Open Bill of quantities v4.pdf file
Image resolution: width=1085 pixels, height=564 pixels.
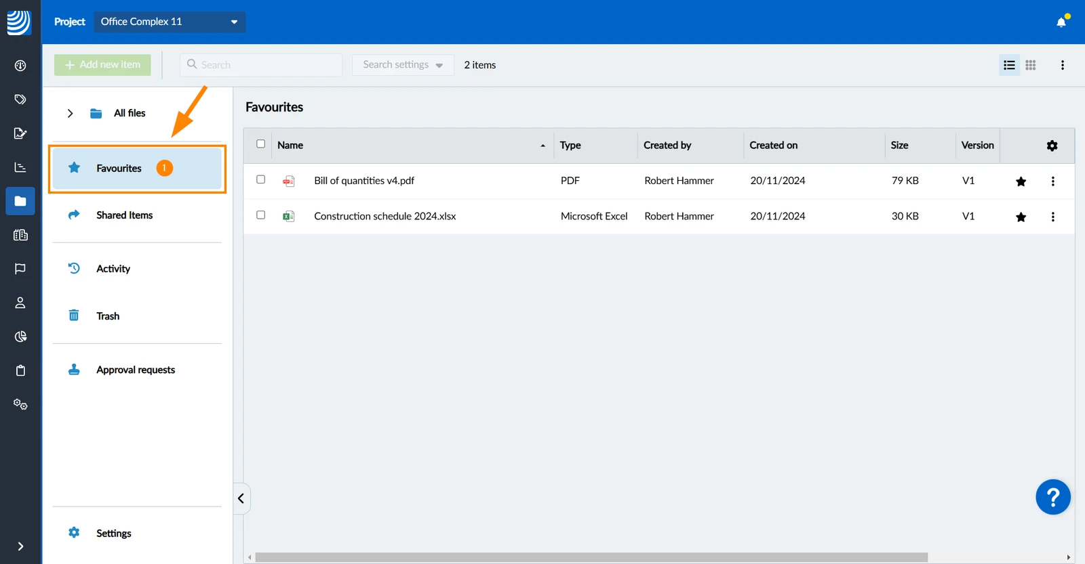tap(364, 181)
